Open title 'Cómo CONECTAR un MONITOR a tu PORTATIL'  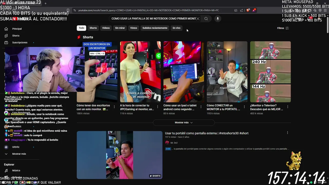pyautogui.click(x=223, y=107)
